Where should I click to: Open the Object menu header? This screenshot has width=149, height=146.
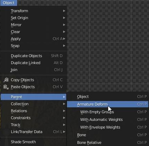9,3
